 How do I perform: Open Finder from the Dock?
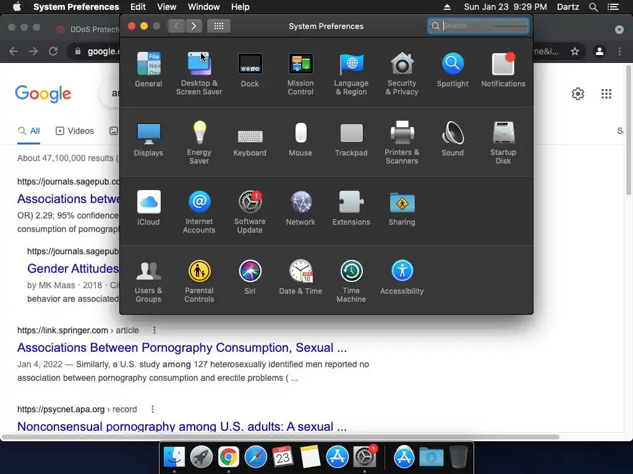tap(174, 457)
